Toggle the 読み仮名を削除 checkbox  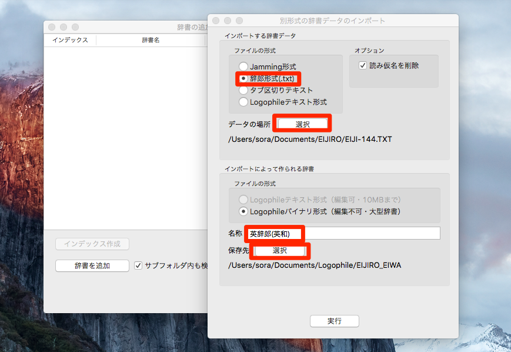(x=363, y=65)
